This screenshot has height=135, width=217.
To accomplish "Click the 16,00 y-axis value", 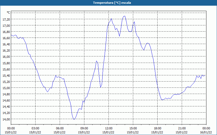I will pyautogui.click(x=6, y=57).
